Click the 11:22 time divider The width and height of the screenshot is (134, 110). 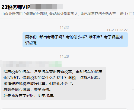pyautogui.click(x=64, y=27)
